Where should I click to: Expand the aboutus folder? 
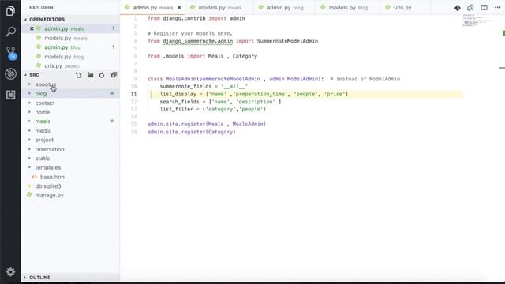(x=45, y=84)
